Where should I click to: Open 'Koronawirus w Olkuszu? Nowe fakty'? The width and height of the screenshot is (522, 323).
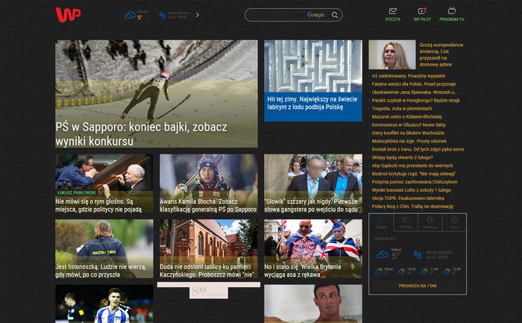(409, 125)
